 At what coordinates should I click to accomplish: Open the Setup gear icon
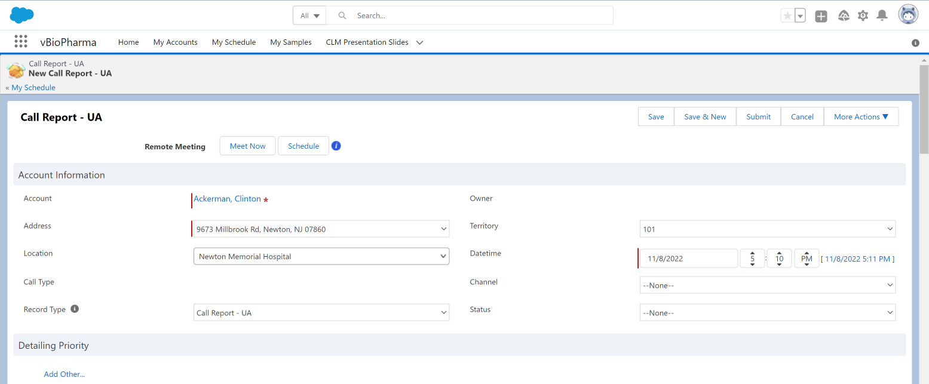point(863,16)
